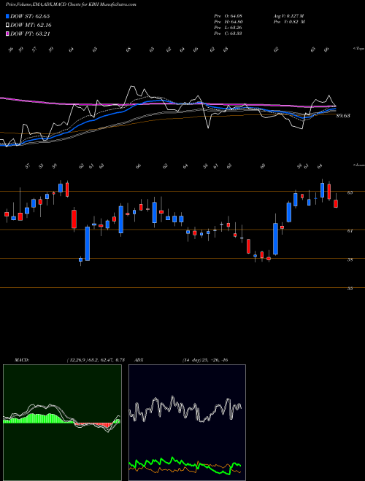The width and height of the screenshot is (365, 481).
Task: Click the Pre L: 63.26 value
Action: [x=228, y=28]
